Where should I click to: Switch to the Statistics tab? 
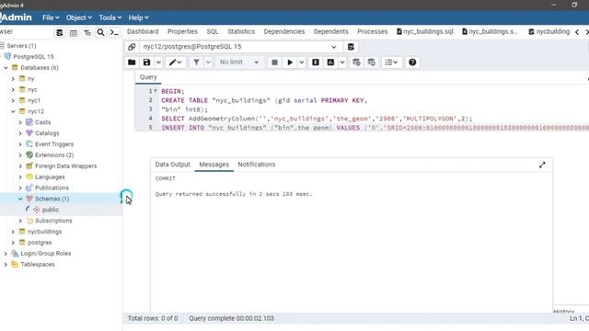point(241,31)
